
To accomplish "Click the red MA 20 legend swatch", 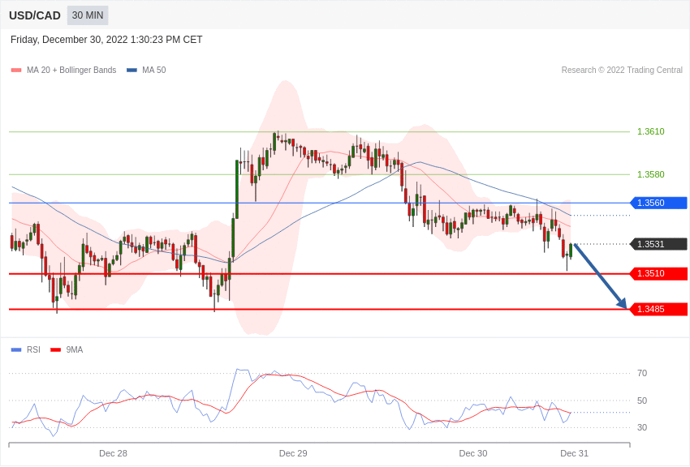I will tap(16, 71).
